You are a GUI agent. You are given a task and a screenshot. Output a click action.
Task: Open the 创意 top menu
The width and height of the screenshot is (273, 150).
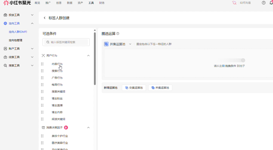[59, 3]
